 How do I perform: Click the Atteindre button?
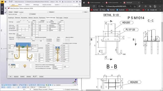(x=29, y=77)
